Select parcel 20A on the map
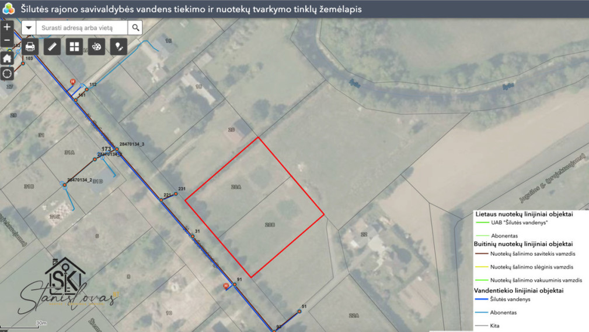This screenshot has height=332, width=589. (236, 186)
